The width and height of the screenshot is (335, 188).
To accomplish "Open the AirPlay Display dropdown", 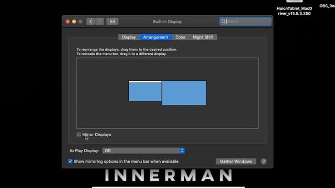I will pos(143,151).
